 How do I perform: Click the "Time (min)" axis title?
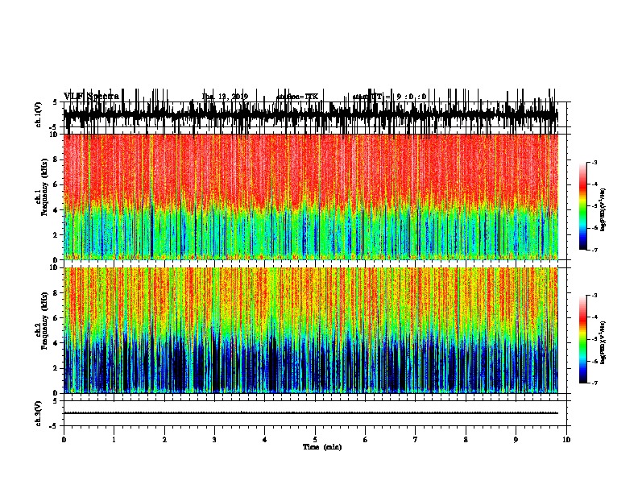tap(322, 447)
